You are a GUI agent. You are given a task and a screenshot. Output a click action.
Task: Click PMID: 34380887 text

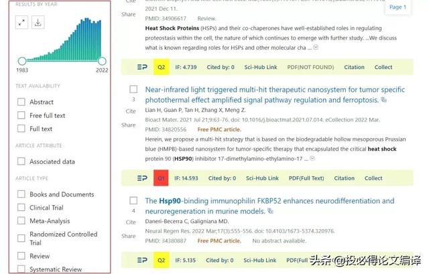coord(166,241)
